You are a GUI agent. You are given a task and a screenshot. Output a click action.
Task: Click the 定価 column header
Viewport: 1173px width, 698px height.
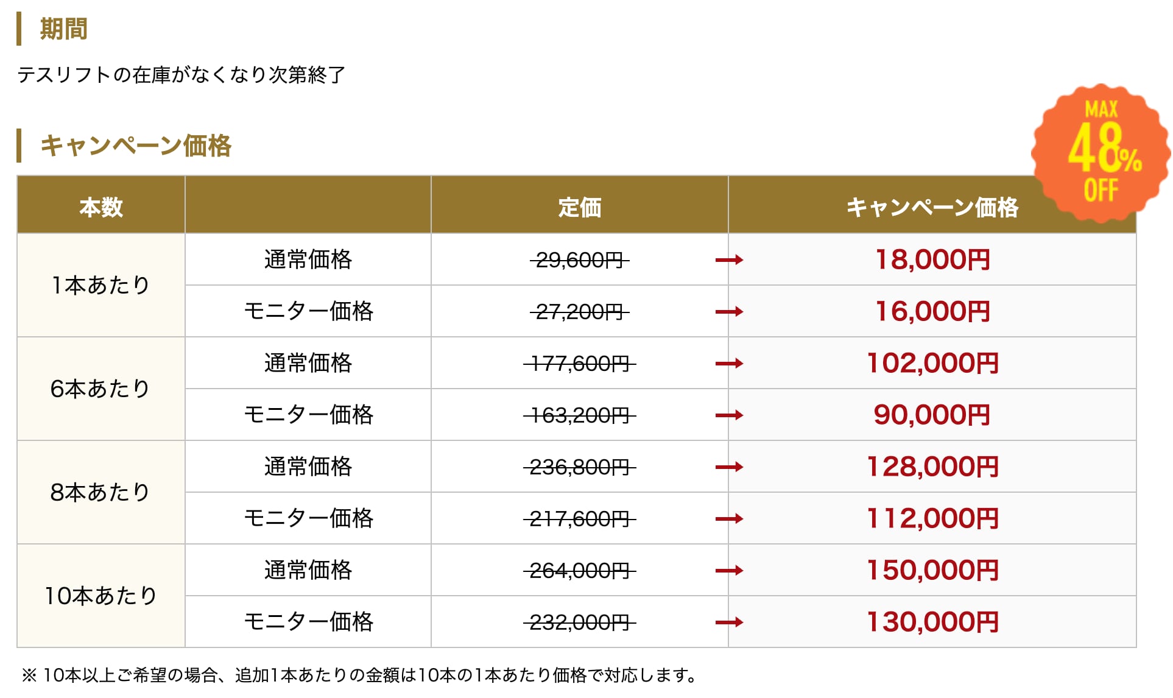click(579, 207)
